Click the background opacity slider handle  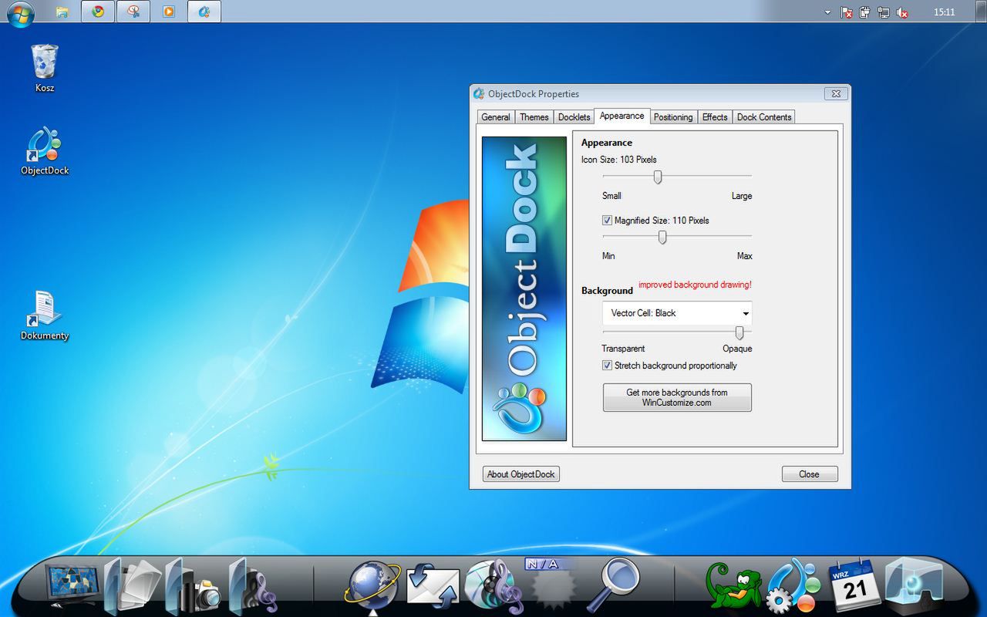[x=739, y=332]
